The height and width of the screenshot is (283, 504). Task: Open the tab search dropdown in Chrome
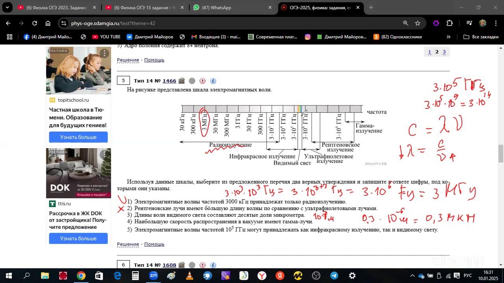point(7,7)
